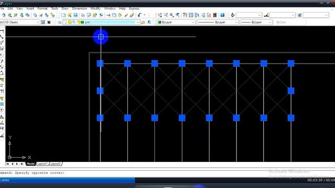Click the Table Style icon
Viewport: 335px width, 188px height.
[x=299, y=15]
